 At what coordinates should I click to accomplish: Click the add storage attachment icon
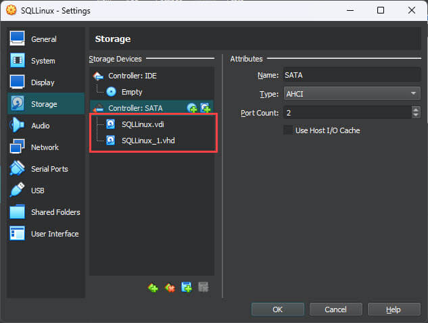pos(187,288)
